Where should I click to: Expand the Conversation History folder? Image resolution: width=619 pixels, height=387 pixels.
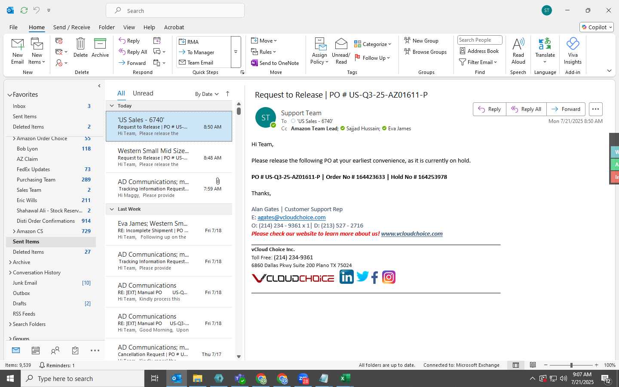pos(10,273)
